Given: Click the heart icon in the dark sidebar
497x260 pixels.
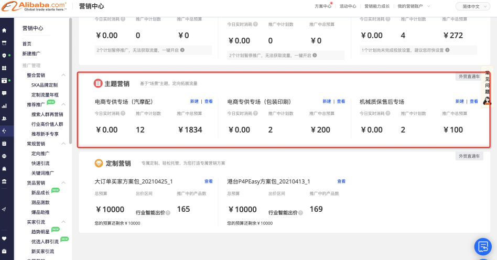Looking at the screenshot, I should click(x=4, y=238).
